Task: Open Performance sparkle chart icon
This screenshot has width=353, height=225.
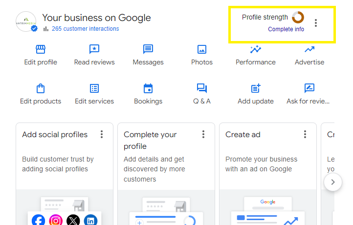Action: point(256,49)
